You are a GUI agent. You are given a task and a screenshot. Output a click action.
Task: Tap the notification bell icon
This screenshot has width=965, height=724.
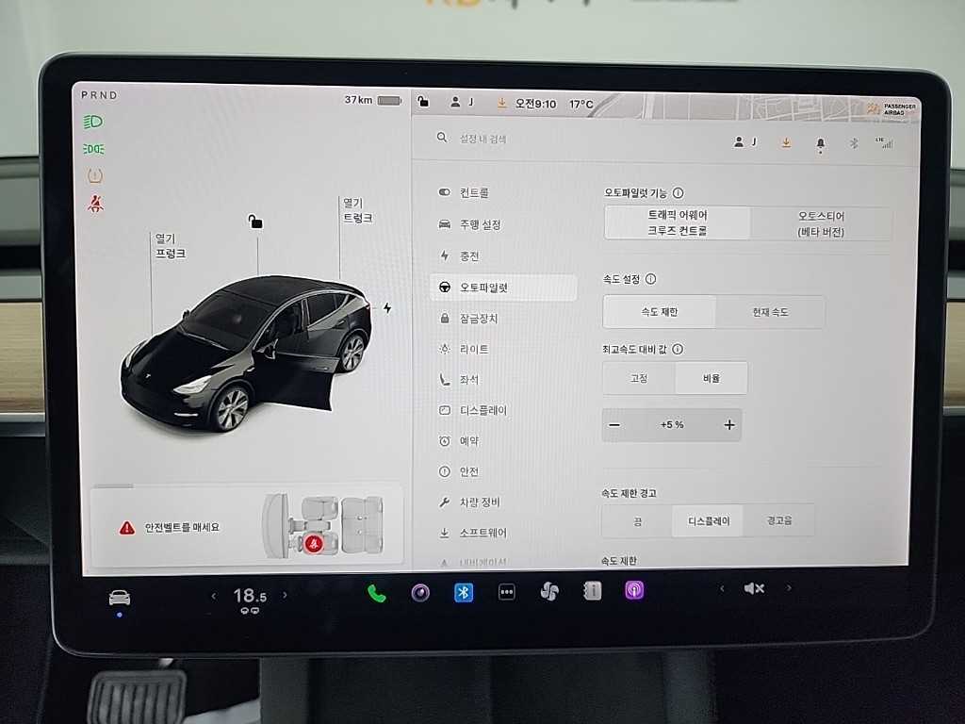point(820,142)
